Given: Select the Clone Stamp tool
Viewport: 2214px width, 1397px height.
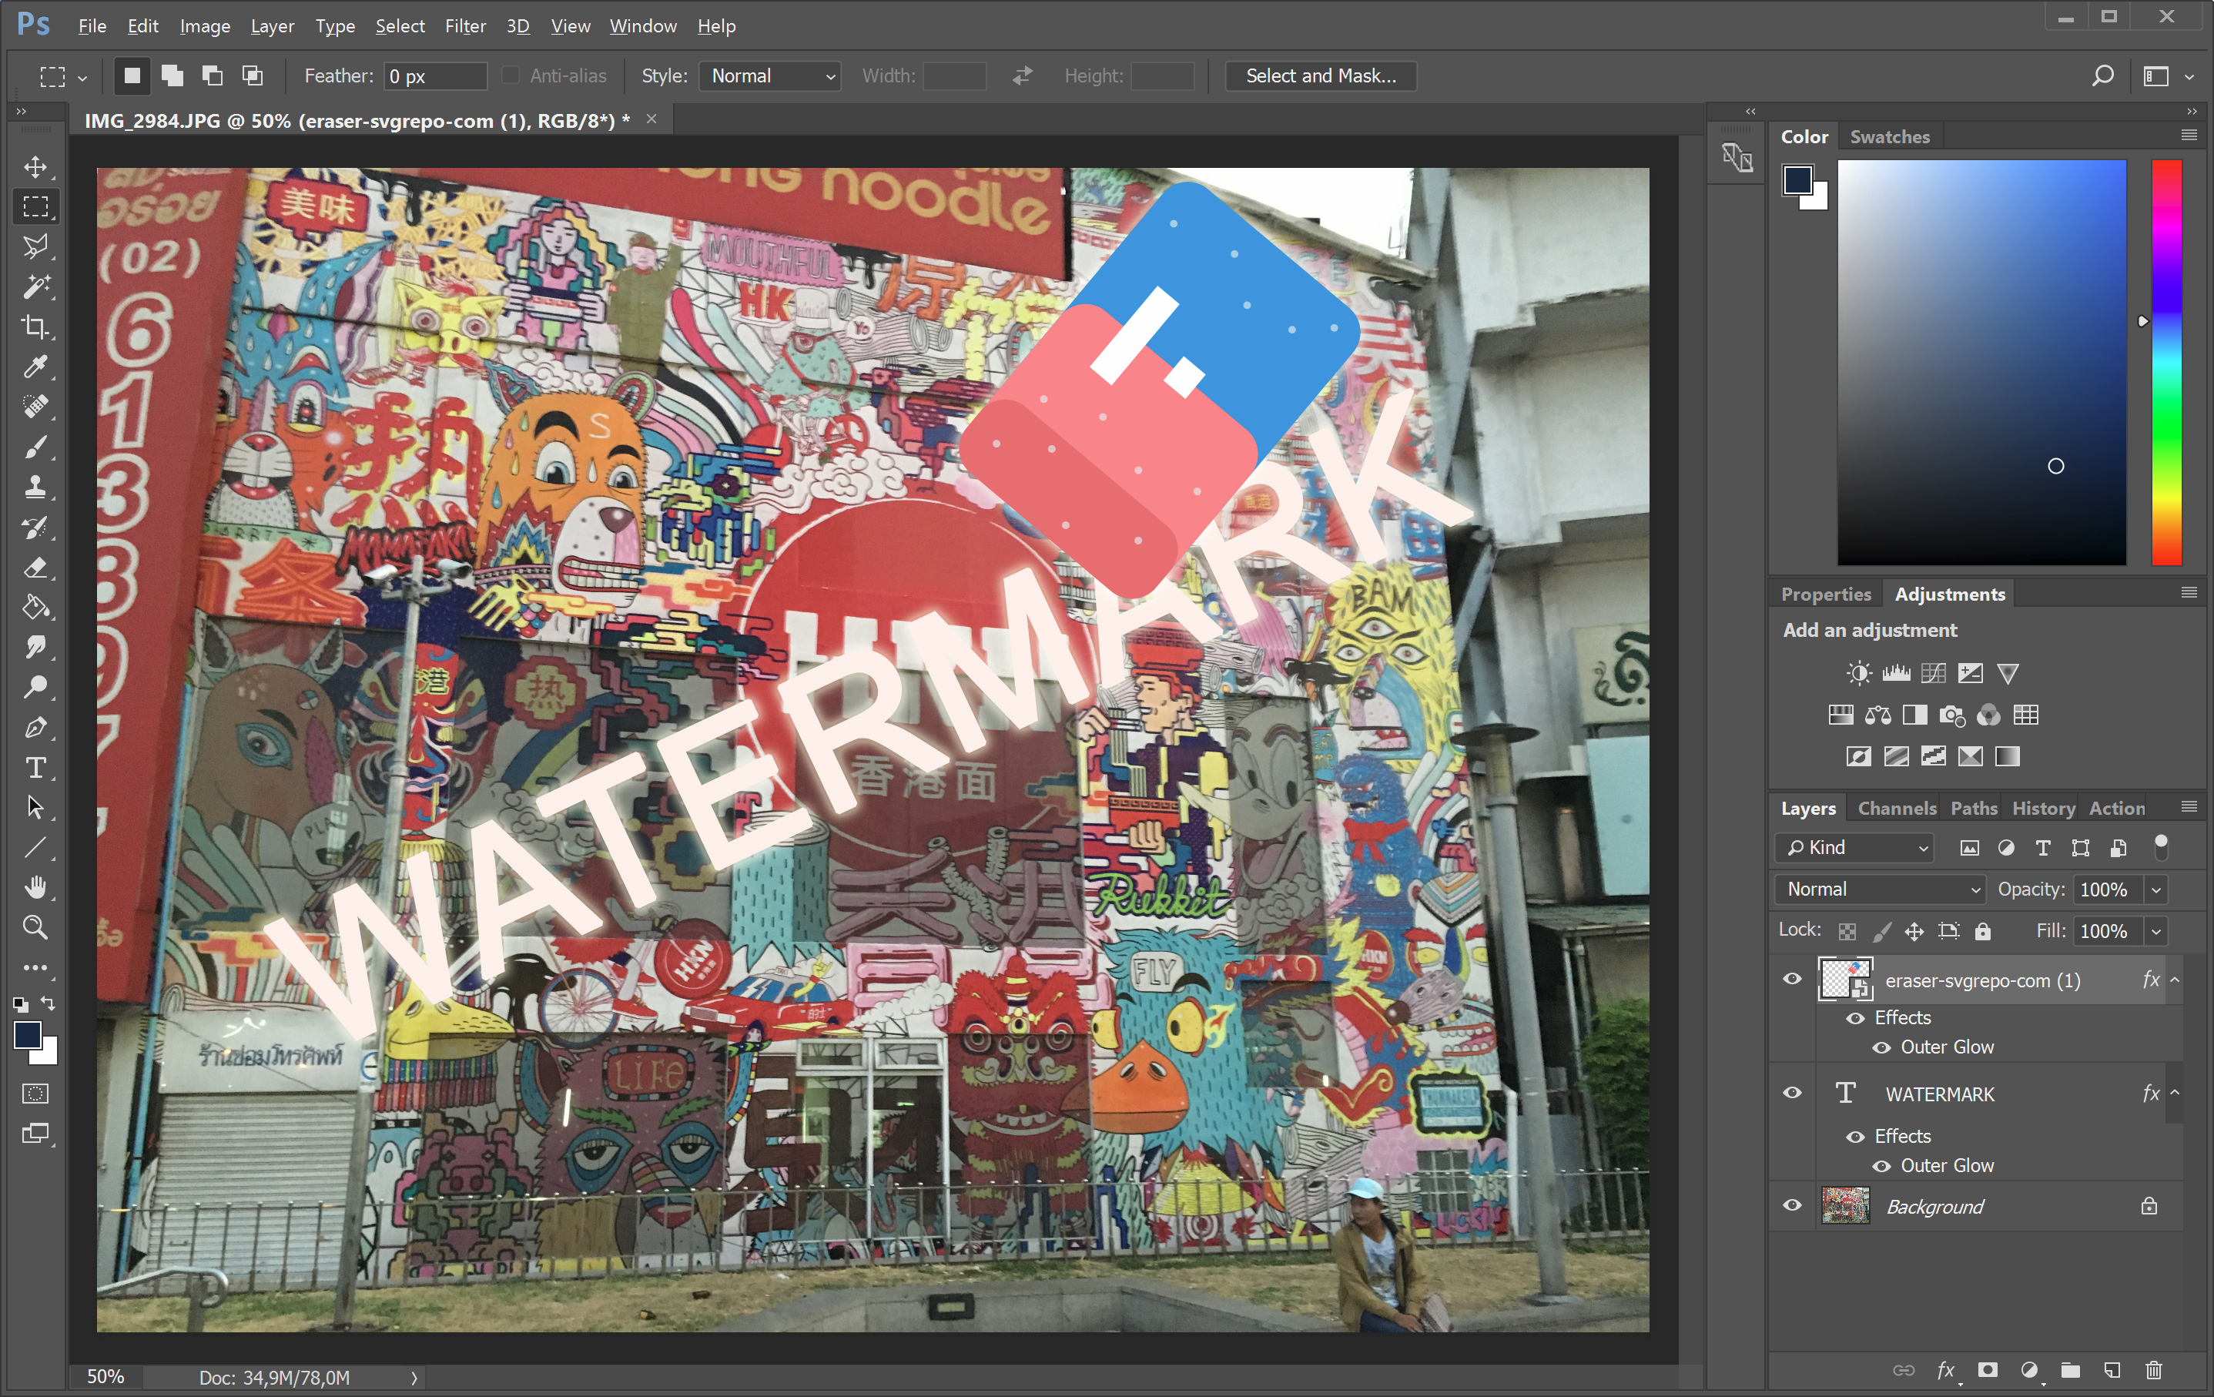Looking at the screenshot, I should tap(36, 487).
